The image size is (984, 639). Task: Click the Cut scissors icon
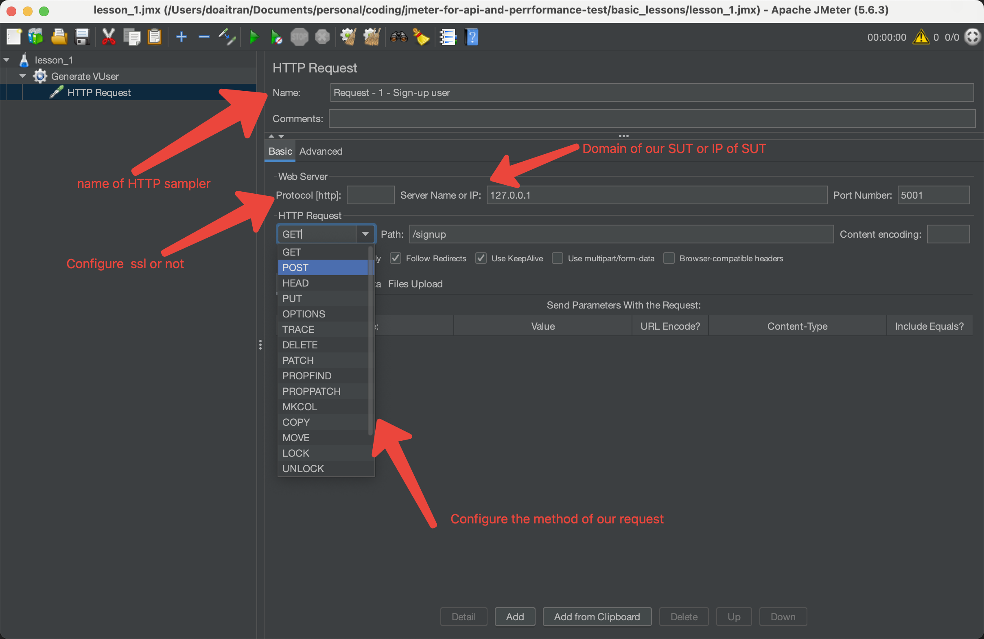(x=108, y=37)
